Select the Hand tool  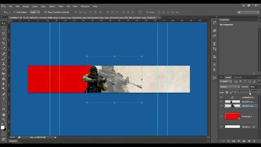click(4, 115)
